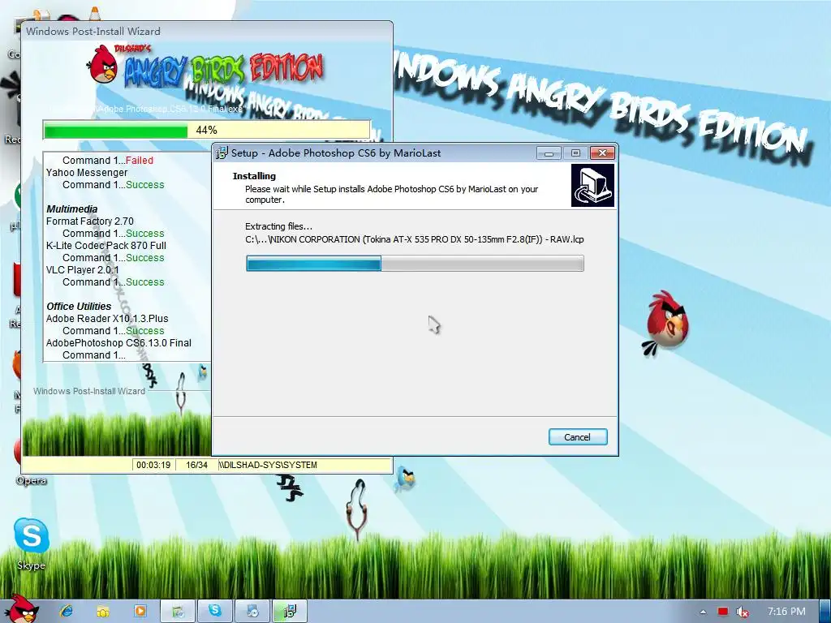The width and height of the screenshot is (831, 623).
Task: Click the elapsed time 00:03:19 field
Action: point(153,465)
